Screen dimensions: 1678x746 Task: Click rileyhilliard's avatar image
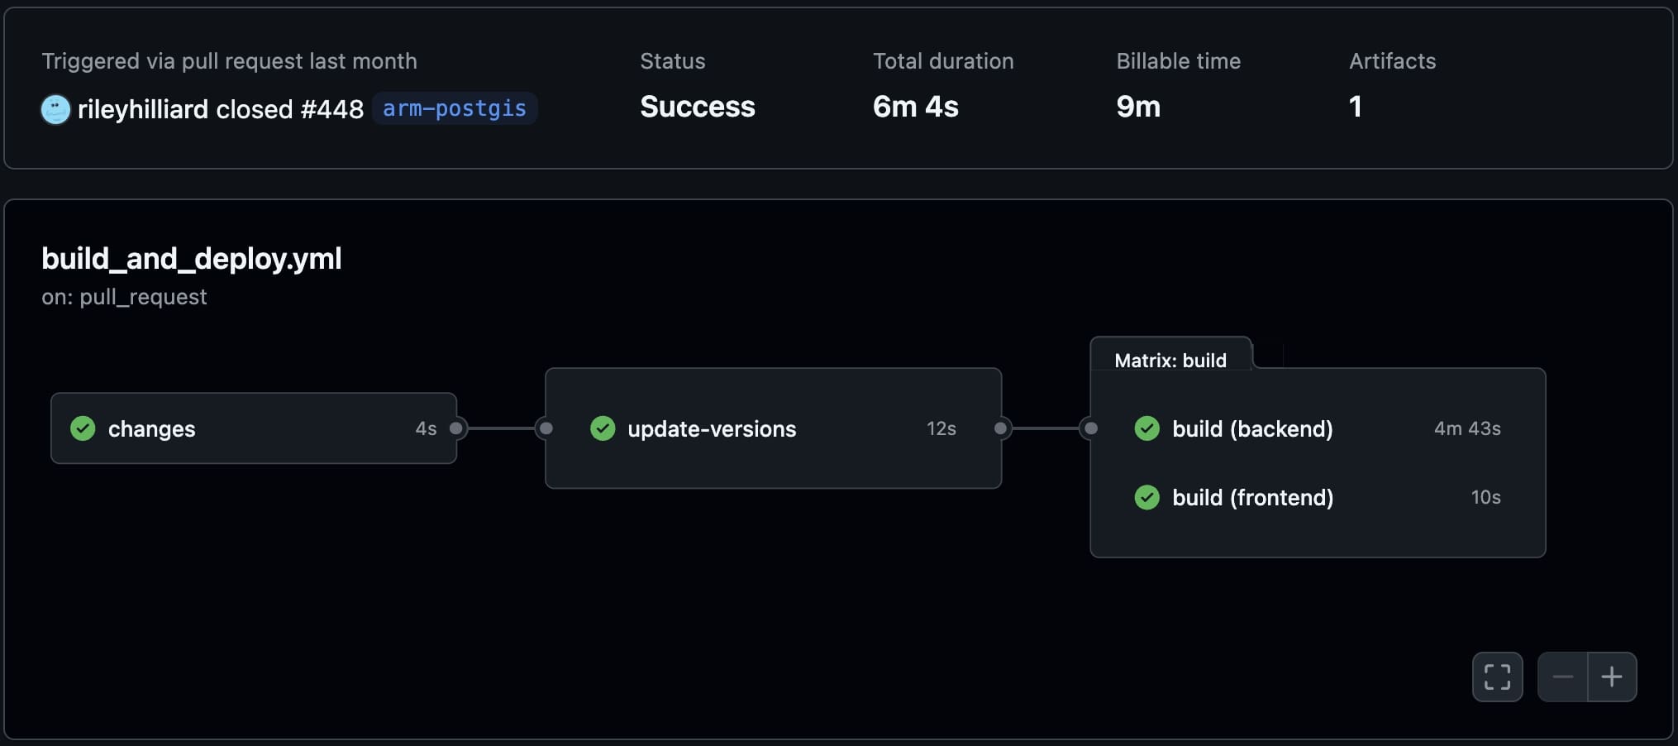pyautogui.click(x=55, y=108)
